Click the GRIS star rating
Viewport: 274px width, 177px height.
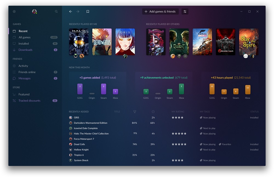(178, 118)
